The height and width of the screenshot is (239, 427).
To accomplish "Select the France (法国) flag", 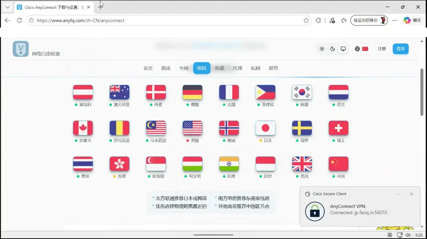I will 229,92.
